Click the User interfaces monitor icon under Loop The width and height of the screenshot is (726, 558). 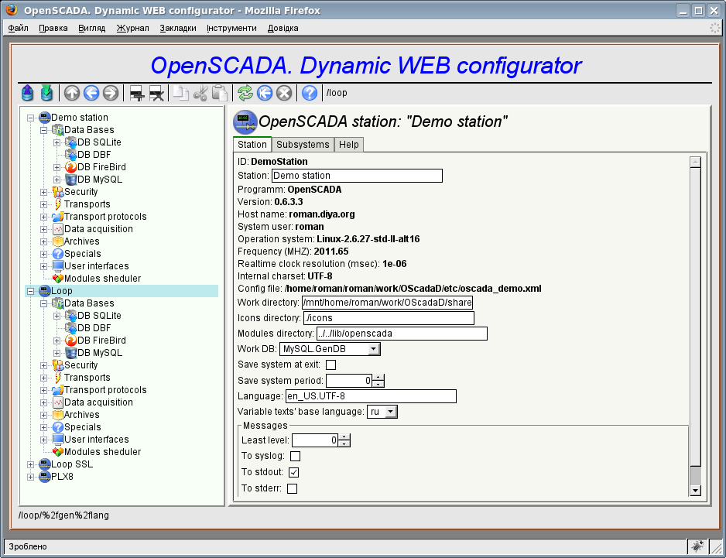[58, 440]
